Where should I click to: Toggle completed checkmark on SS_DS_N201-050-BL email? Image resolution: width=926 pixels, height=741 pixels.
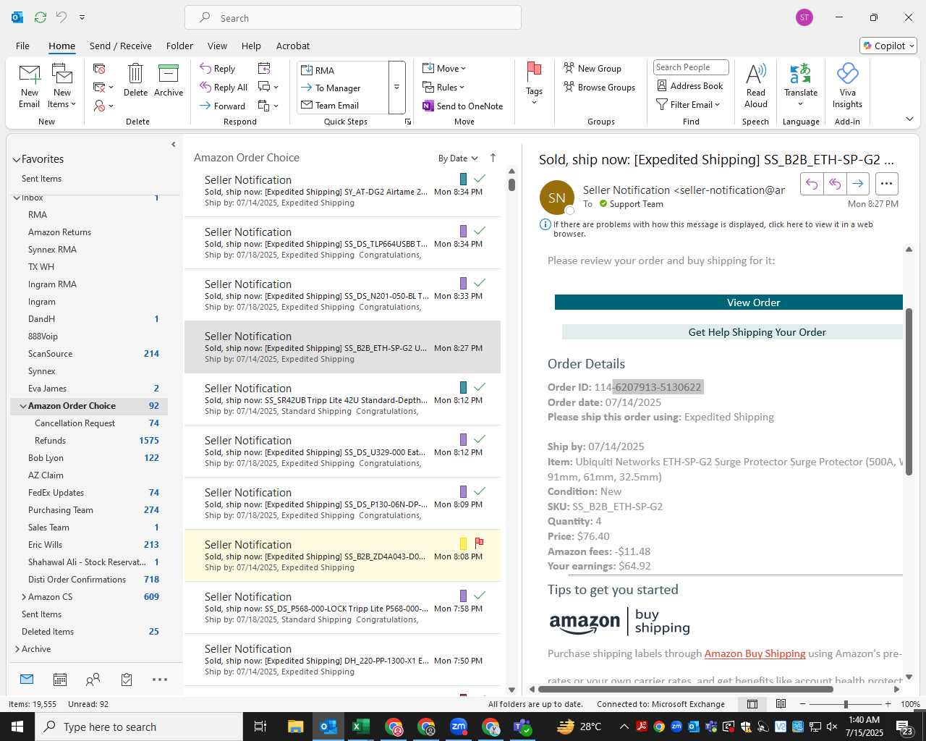coord(479,282)
